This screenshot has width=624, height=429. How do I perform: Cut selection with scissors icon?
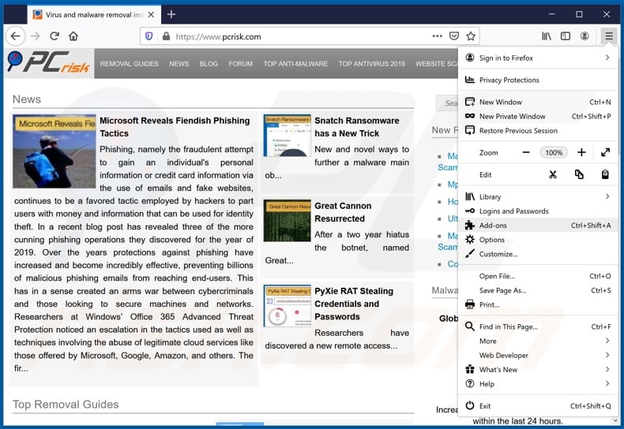[x=553, y=174]
